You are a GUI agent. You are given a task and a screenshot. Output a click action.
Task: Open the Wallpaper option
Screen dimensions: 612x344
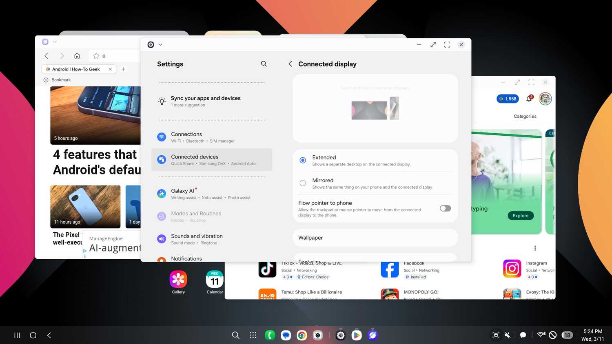pyautogui.click(x=375, y=238)
